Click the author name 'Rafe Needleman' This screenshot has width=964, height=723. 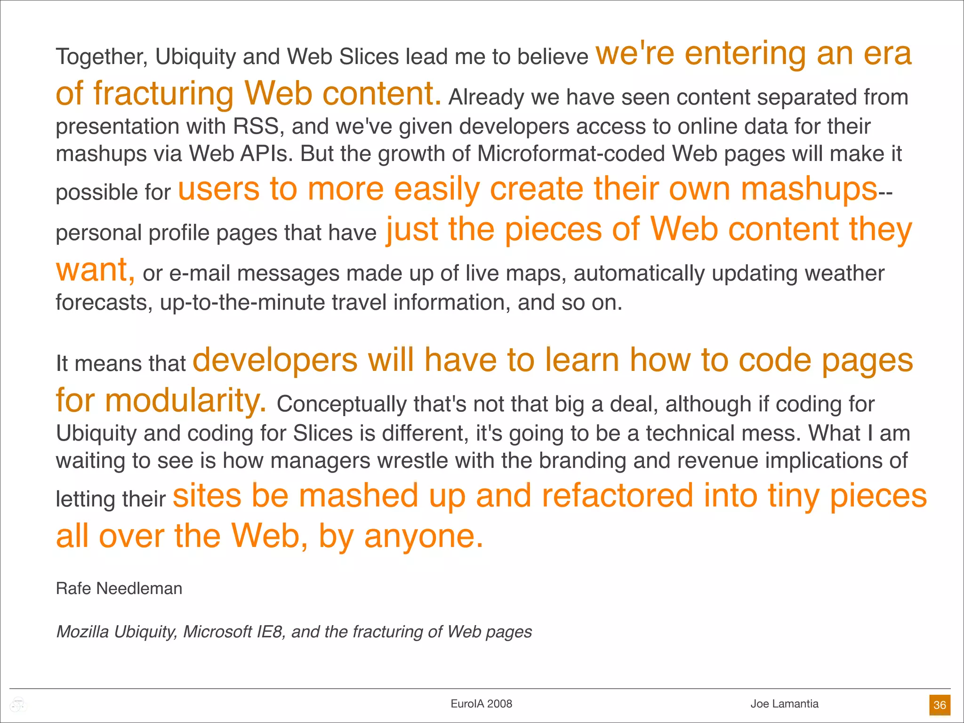[119, 588]
